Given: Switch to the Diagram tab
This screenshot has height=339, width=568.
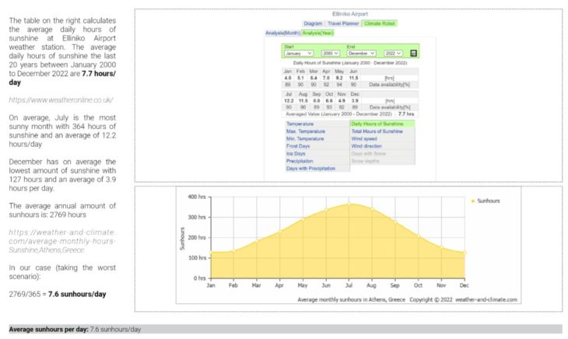Looking at the screenshot, I should 313,24.
